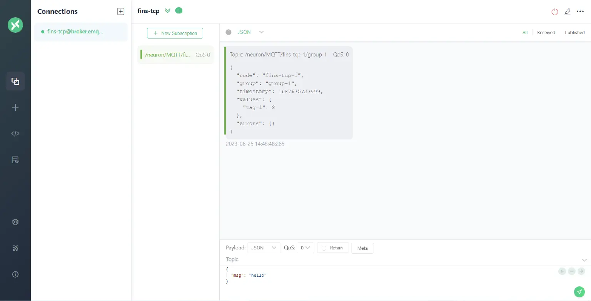This screenshot has width=591, height=301.
Task: Disconnect using the red power icon
Action: point(554,12)
